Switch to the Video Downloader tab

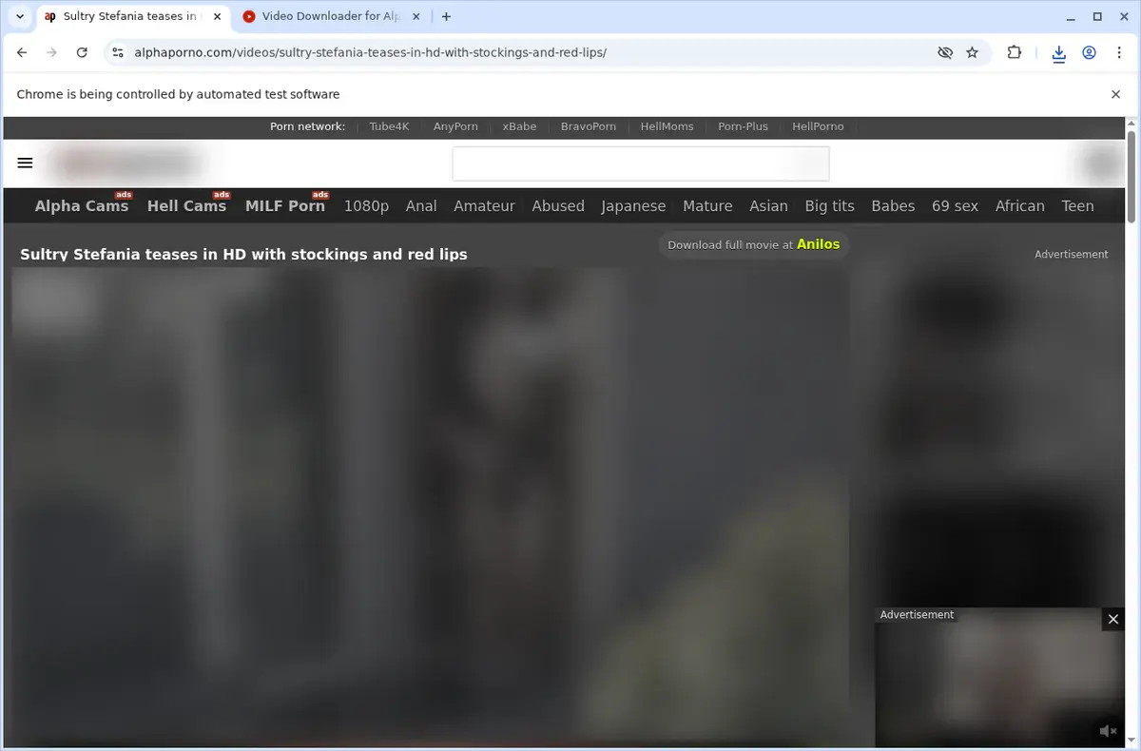[330, 16]
